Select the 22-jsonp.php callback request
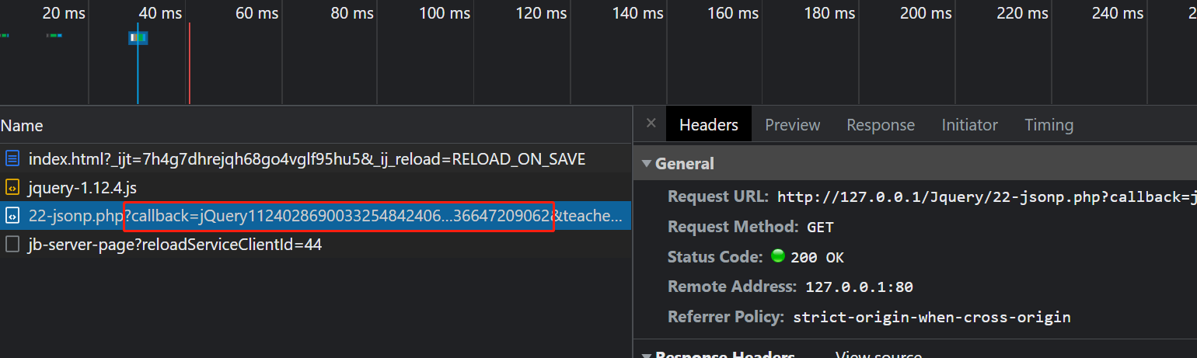1197x358 pixels. point(315,216)
